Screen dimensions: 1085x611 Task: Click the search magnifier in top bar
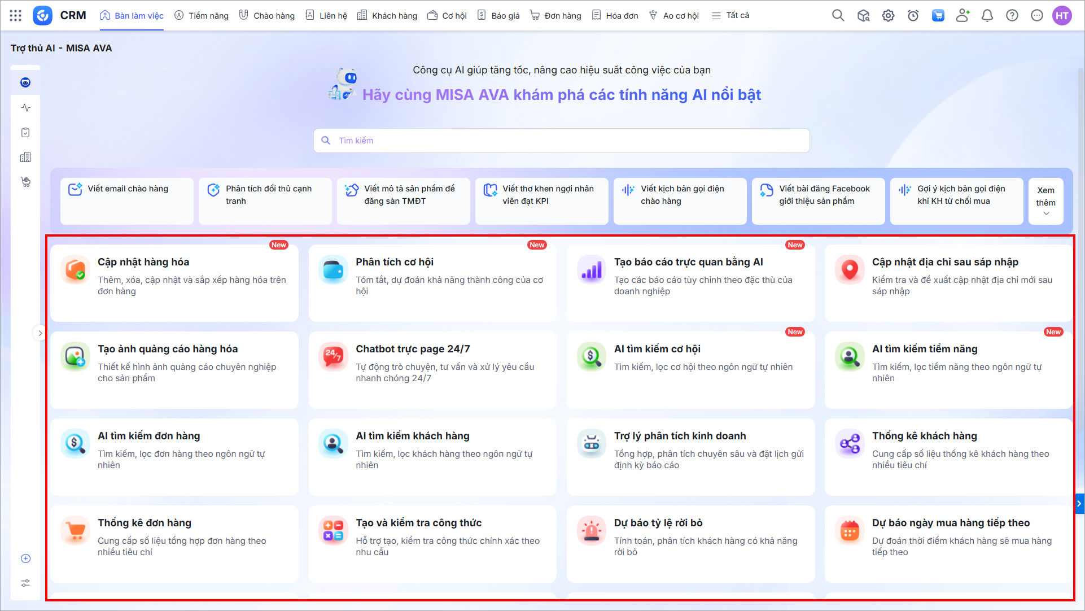coord(838,15)
